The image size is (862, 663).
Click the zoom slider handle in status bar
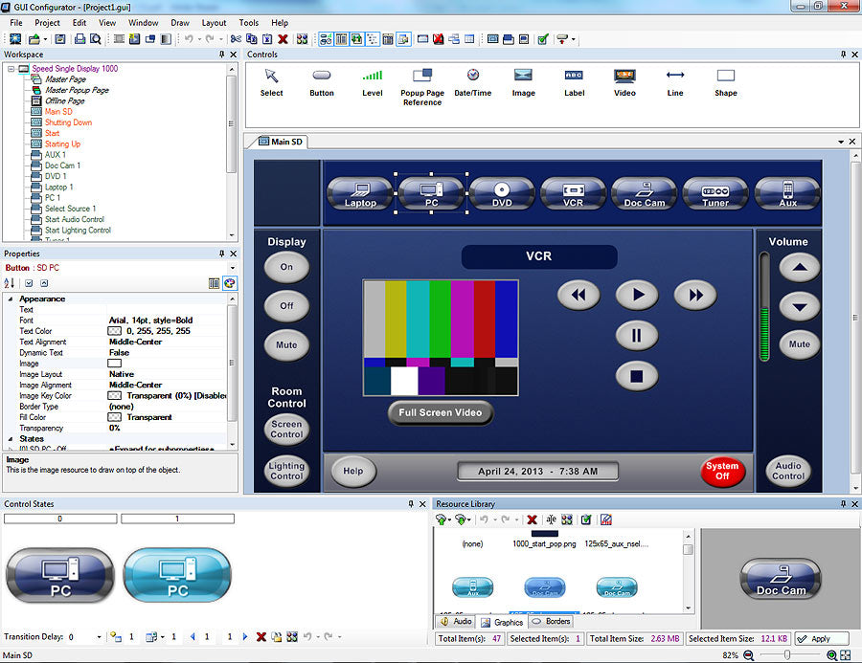pos(786,654)
